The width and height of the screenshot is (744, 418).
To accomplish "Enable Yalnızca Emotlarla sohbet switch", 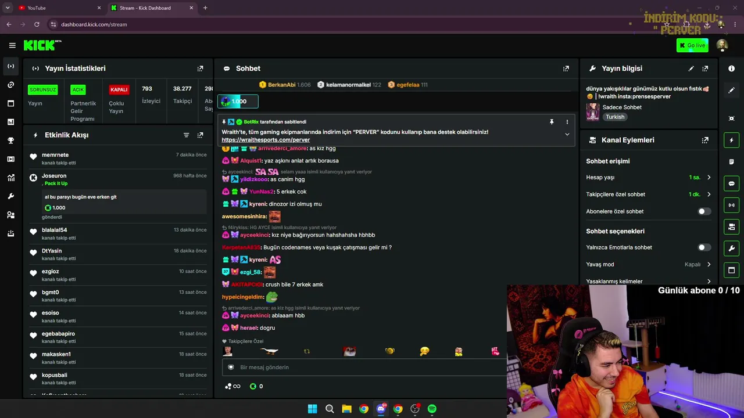I will pyautogui.click(x=704, y=247).
